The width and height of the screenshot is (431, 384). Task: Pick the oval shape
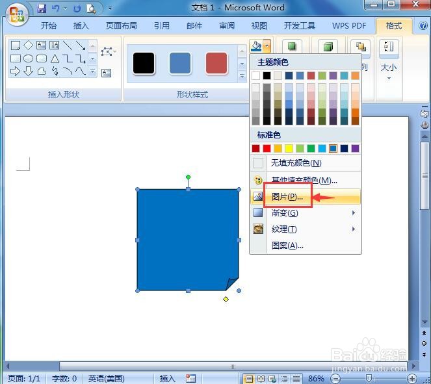29,58
